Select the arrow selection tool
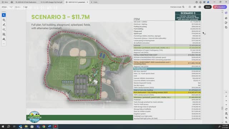Screen dimensions: 229x129 tap(4, 15)
